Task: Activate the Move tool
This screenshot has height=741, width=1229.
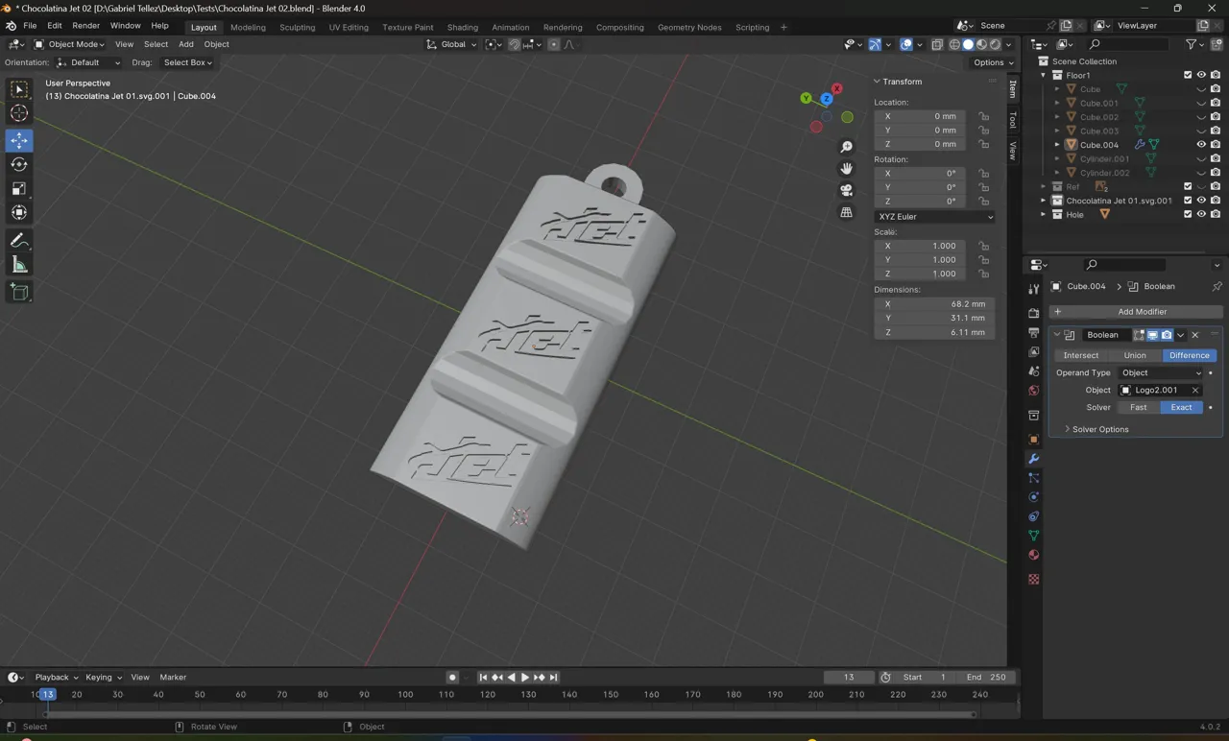Action: [x=19, y=140]
